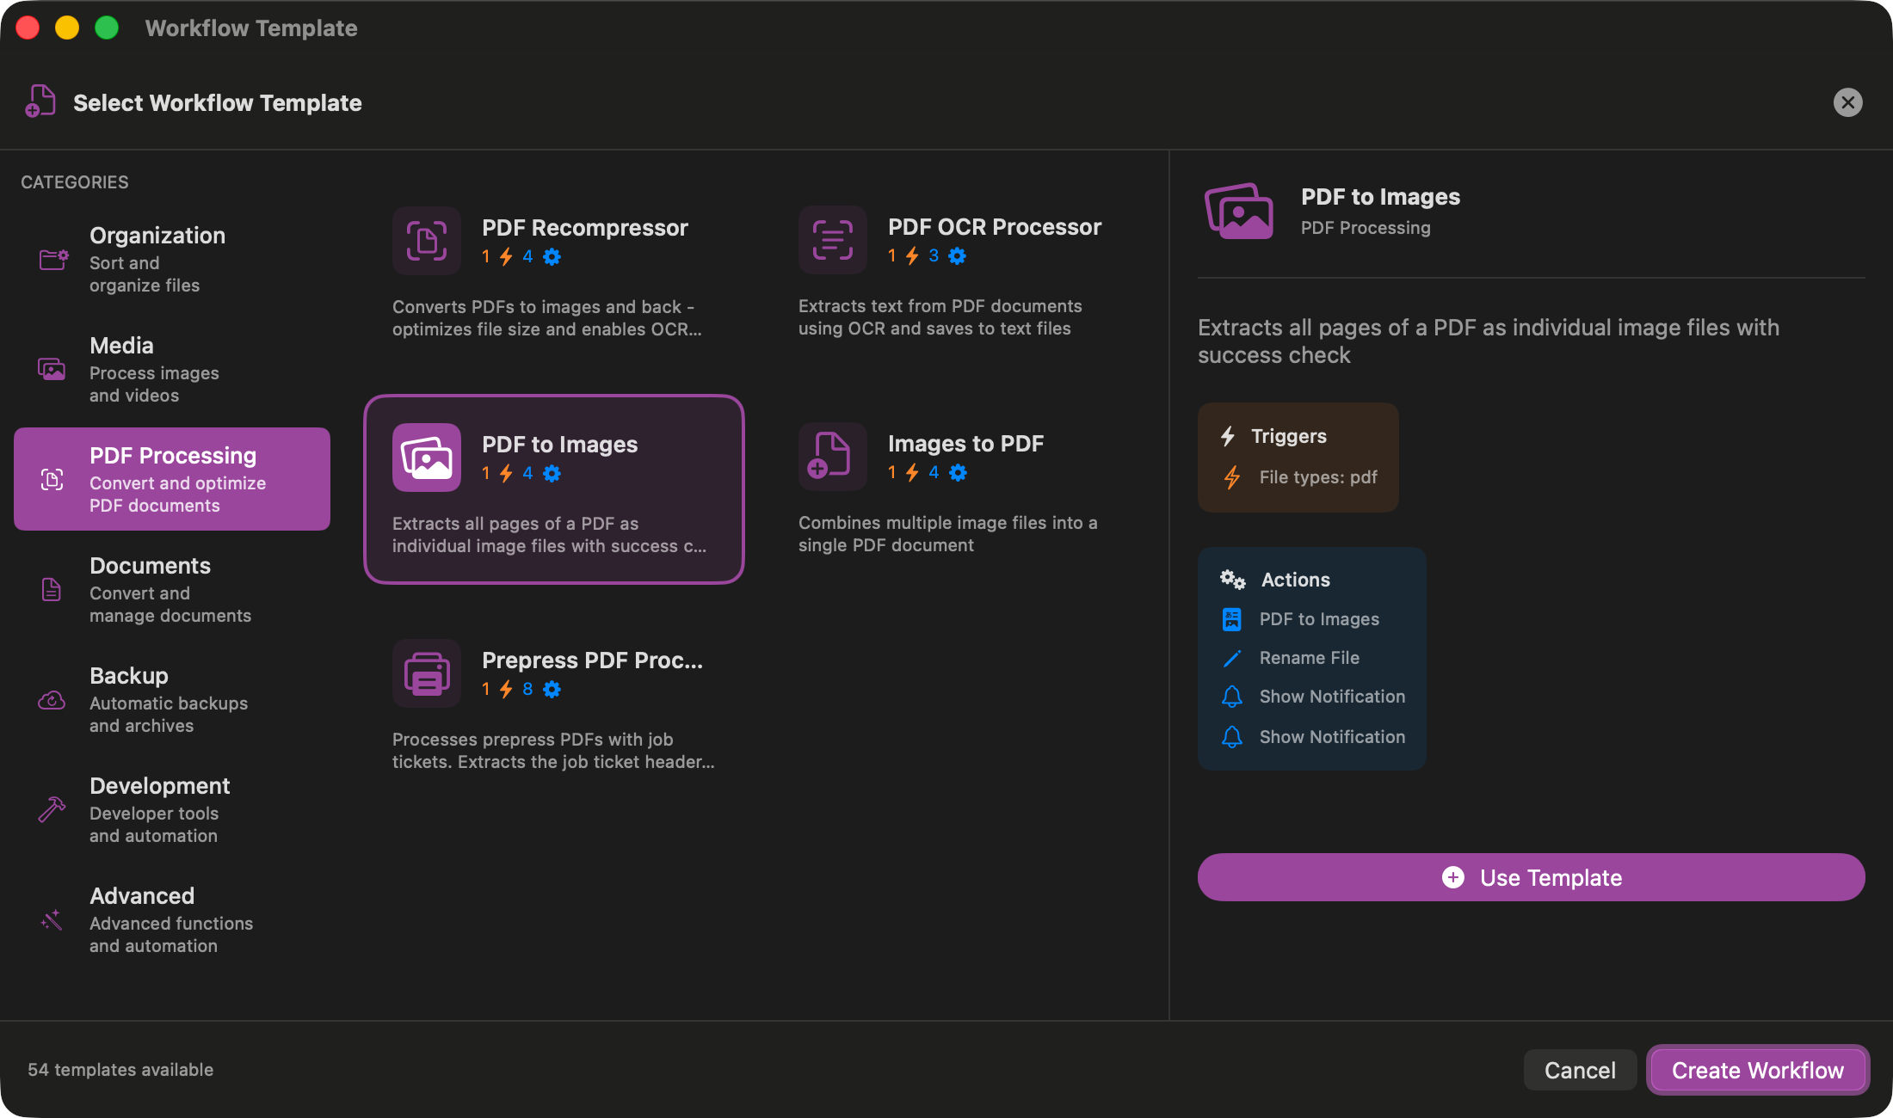Click the first Show Notification bell icon

tap(1232, 697)
